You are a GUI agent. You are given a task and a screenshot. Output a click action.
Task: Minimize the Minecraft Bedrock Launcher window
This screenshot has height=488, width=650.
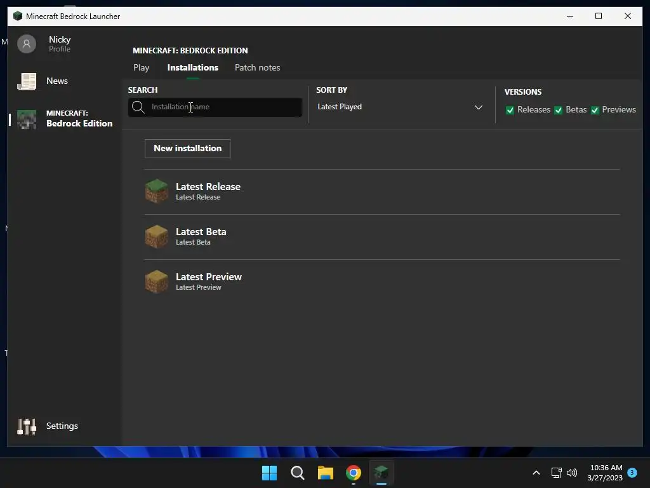(570, 16)
